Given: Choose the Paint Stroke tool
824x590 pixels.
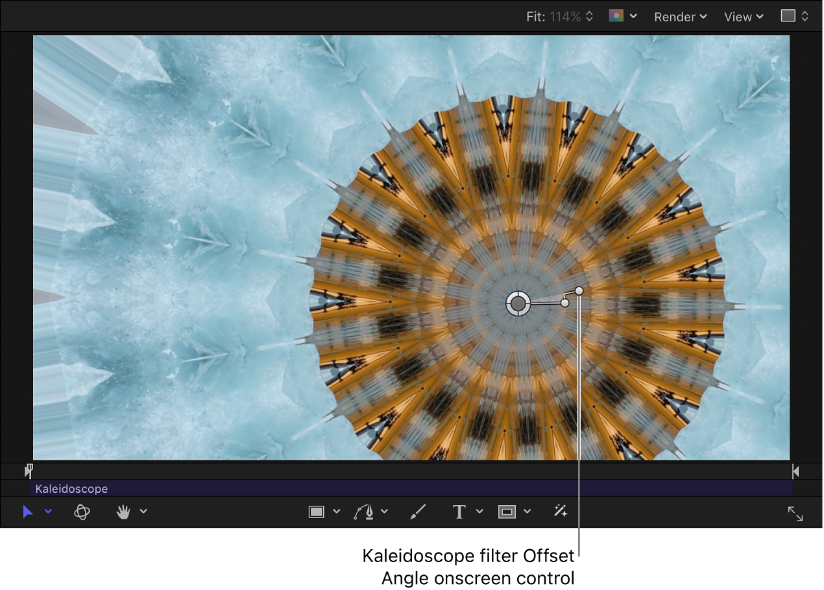Looking at the screenshot, I should (x=418, y=512).
